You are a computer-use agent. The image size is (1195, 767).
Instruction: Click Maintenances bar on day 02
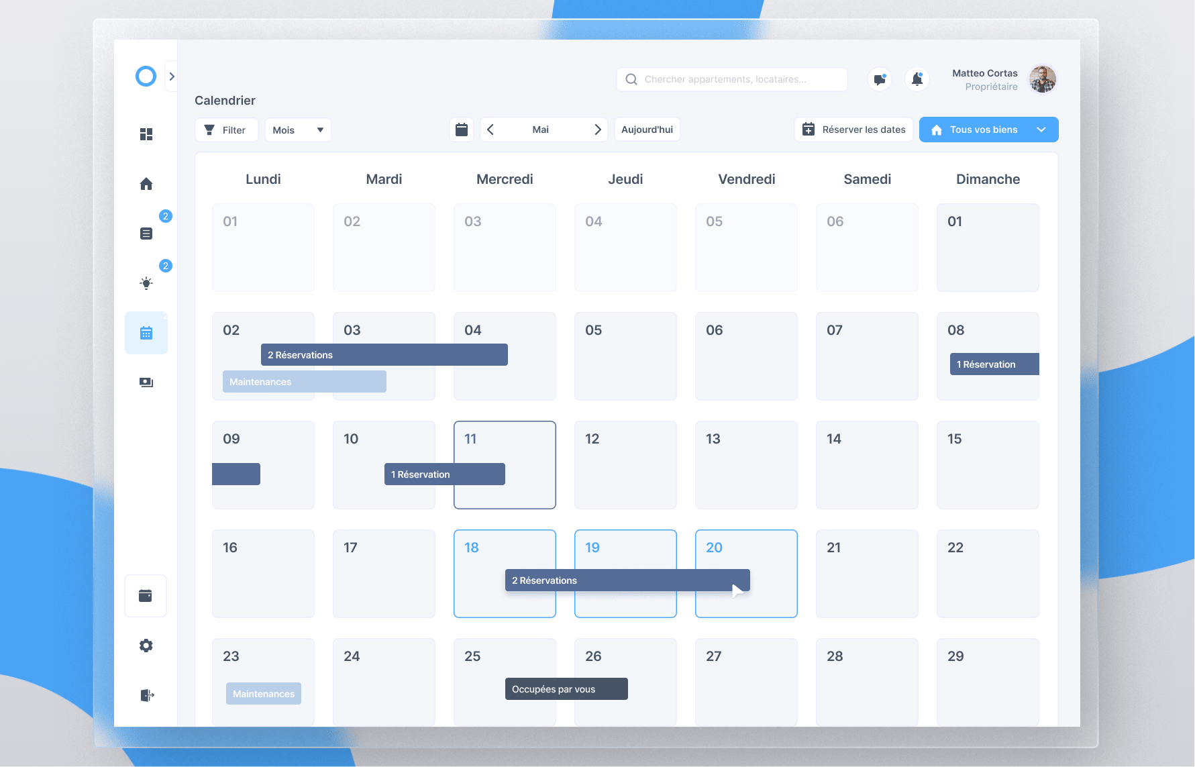coord(304,382)
